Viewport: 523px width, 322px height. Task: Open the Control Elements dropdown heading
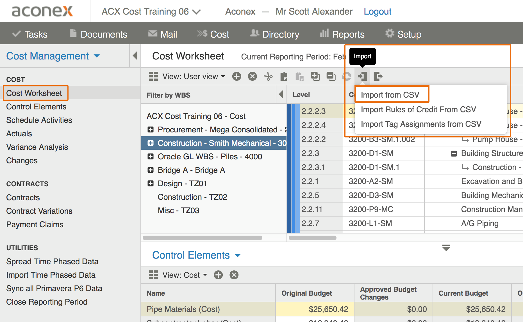click(x=196, y=255)
